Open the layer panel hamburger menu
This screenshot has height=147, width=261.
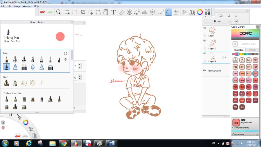pos(236,16)
